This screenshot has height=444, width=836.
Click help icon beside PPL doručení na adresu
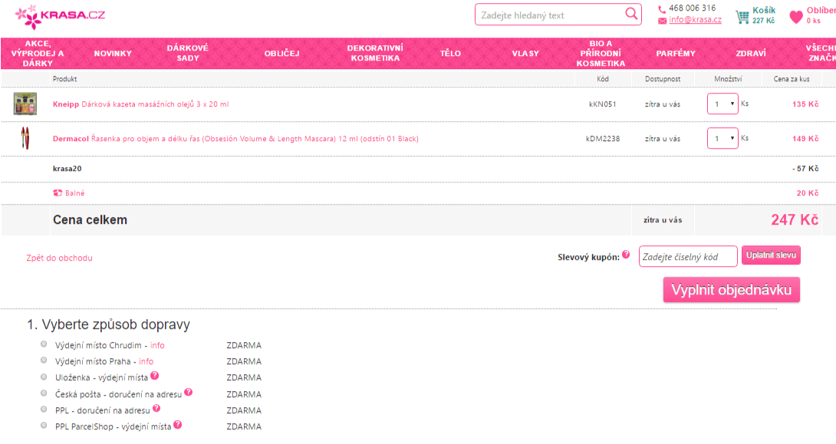[x=156, y=408]
